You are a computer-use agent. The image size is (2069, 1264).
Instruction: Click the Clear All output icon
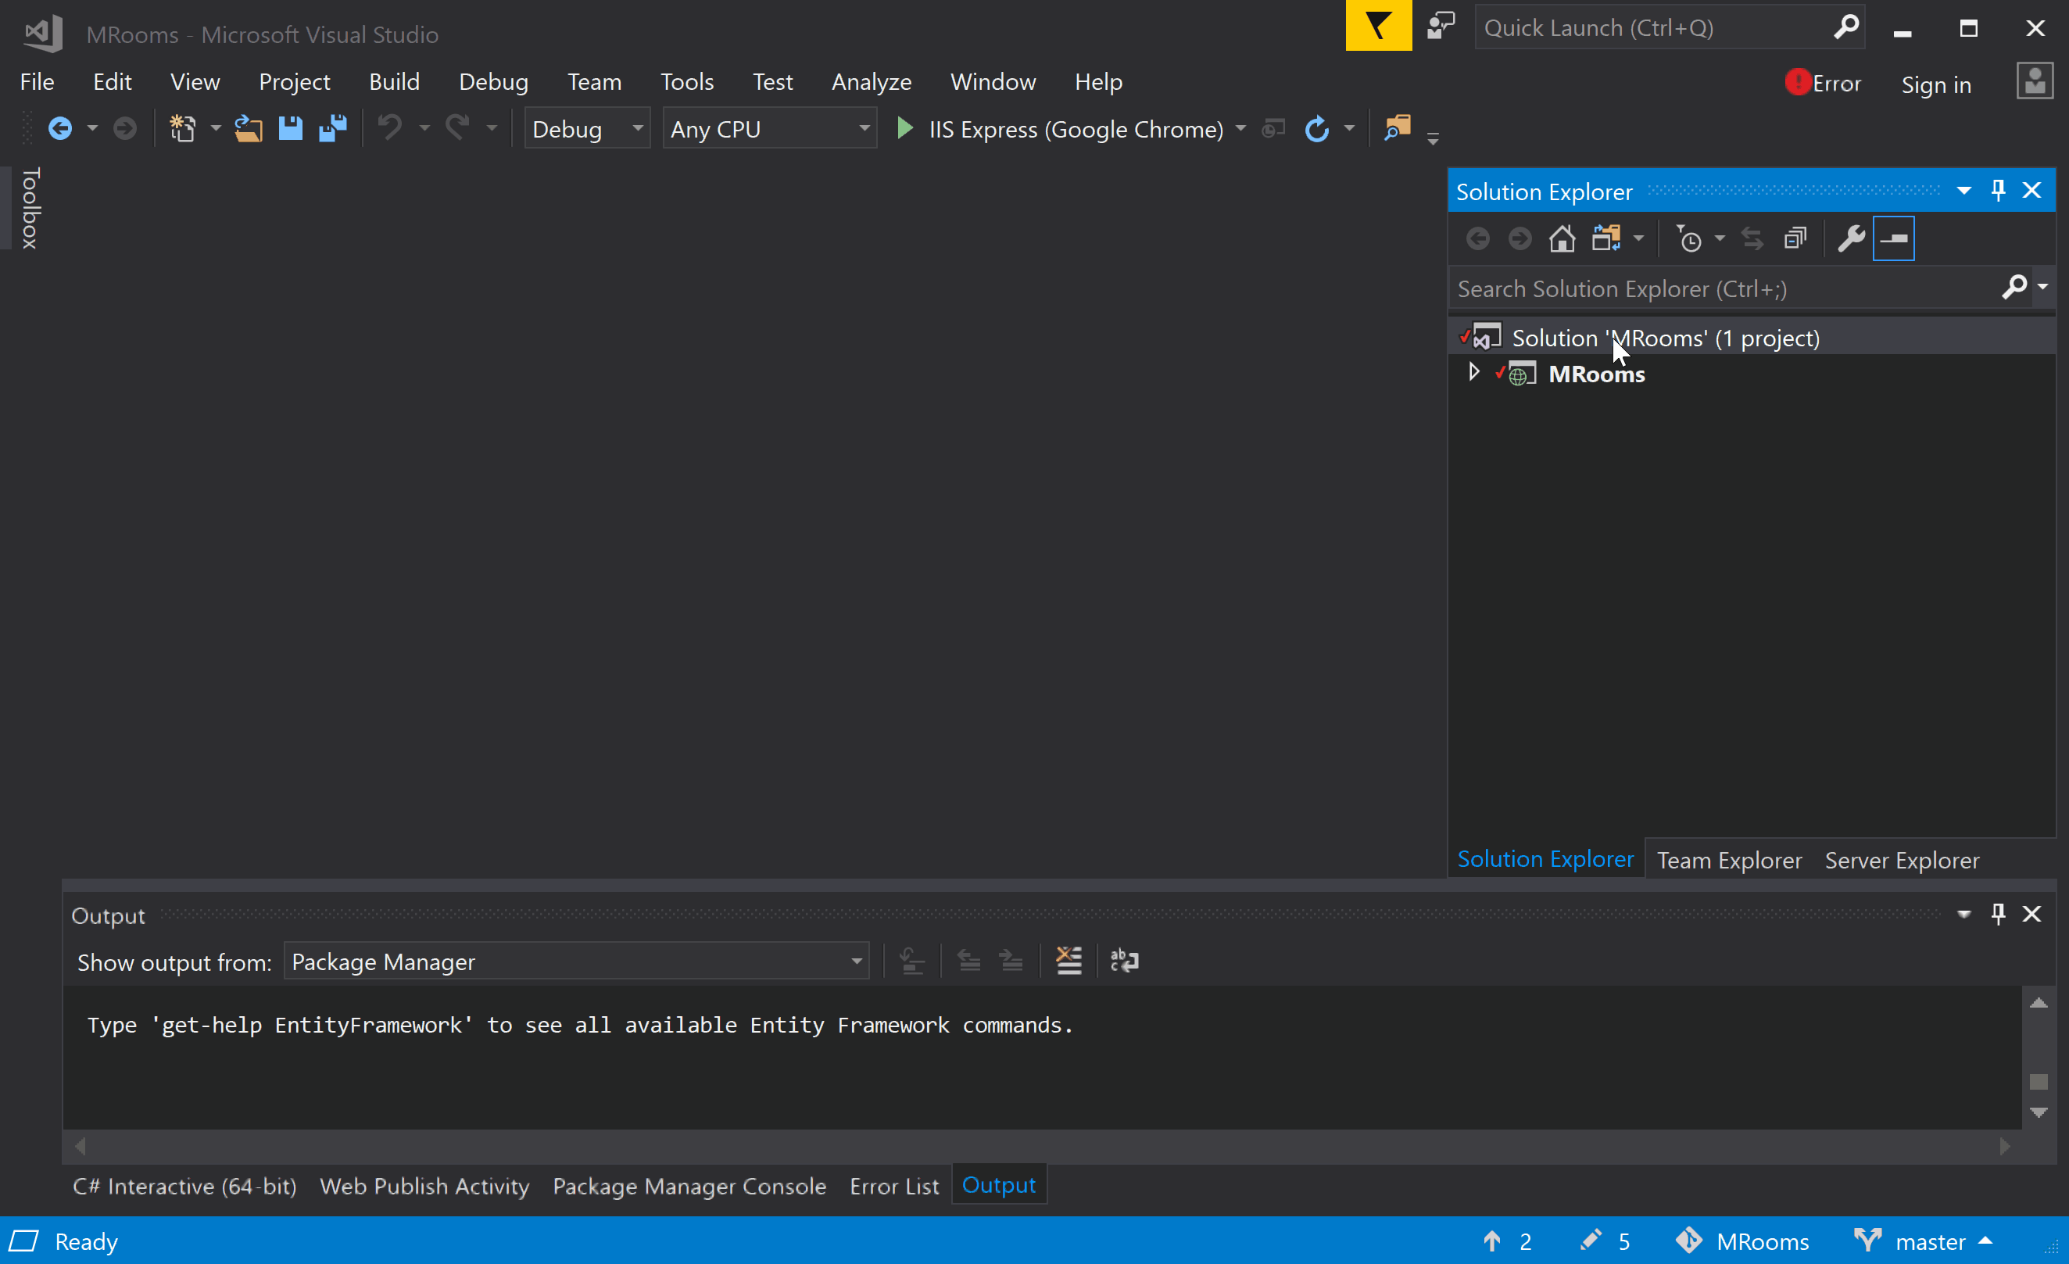tap(1069, 960)
